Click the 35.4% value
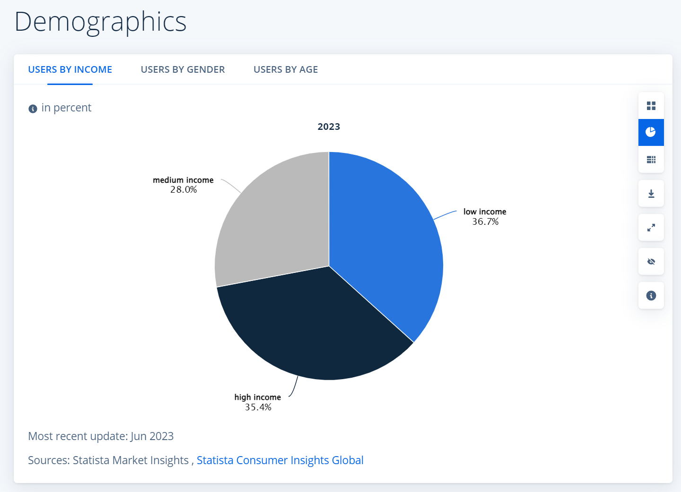 (258, 407)
